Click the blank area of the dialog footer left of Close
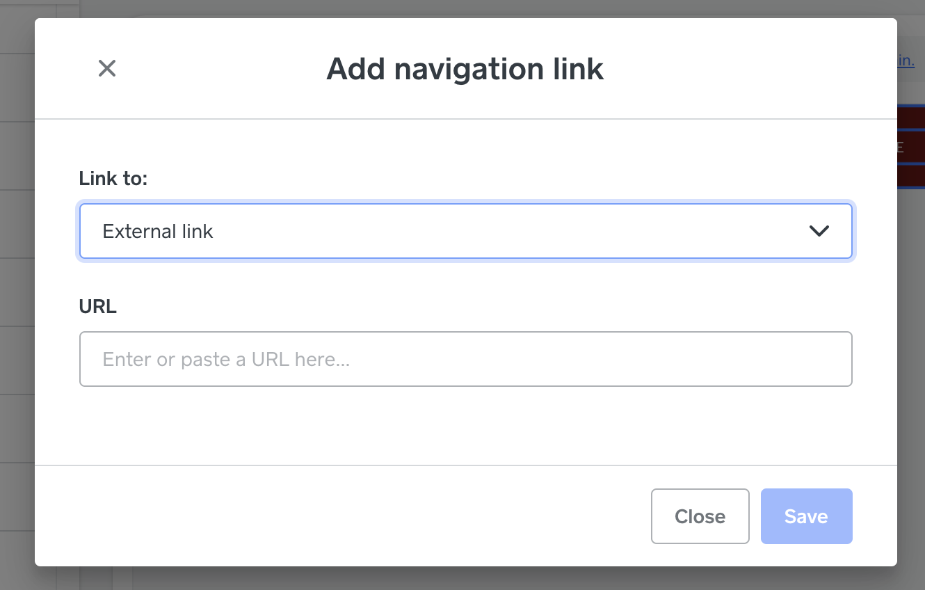 (341, 516)
